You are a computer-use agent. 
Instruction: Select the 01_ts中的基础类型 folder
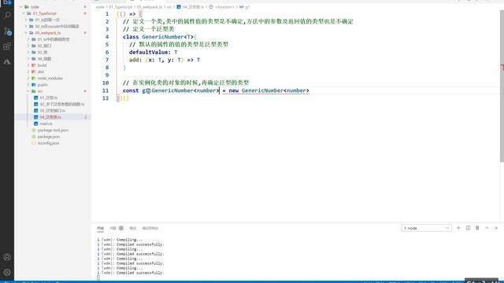pyautogui.click(x=53, y=39)
